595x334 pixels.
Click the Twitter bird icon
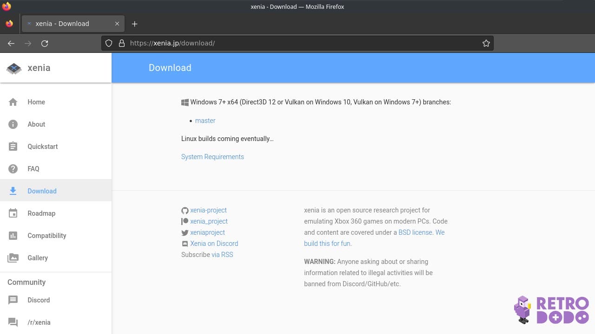tap(185, 233)
